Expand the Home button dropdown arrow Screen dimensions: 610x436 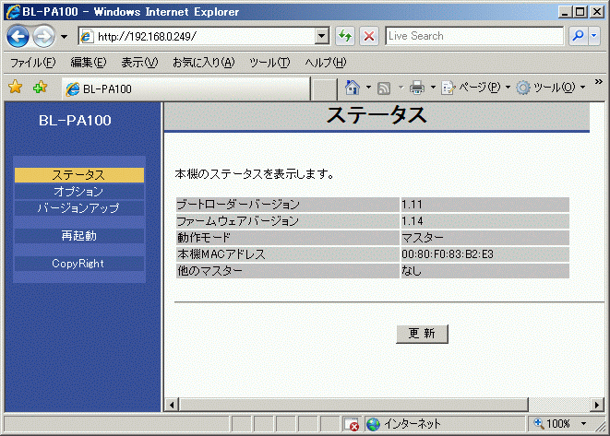click(368, 88)
